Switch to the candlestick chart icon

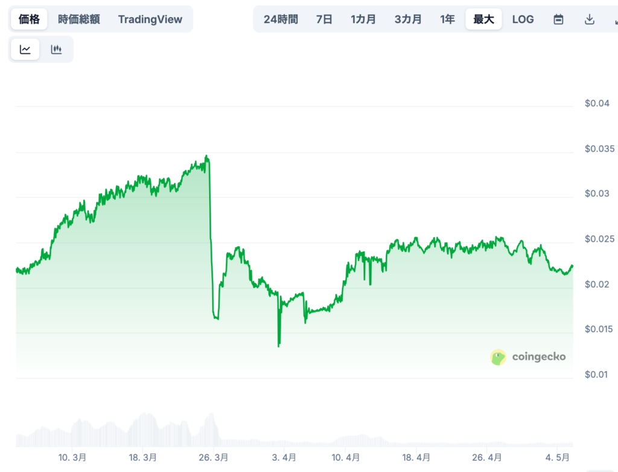click(56, 50)
